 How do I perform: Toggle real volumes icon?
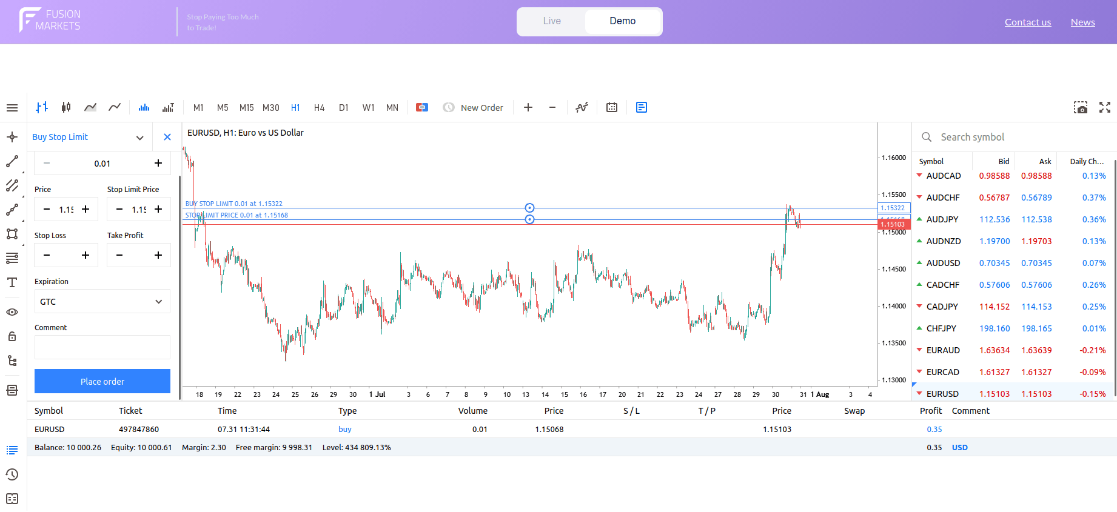(168, 107)
